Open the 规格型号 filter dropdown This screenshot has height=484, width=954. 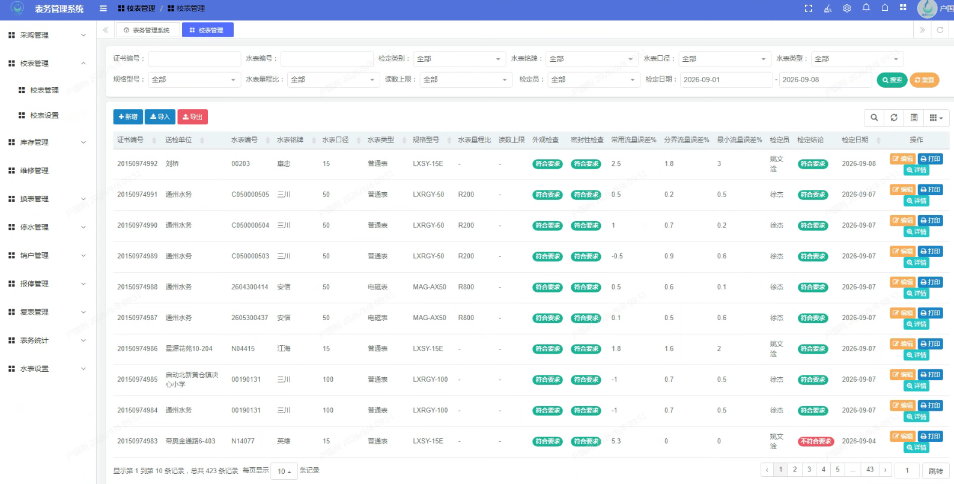(x=195, y=79)
